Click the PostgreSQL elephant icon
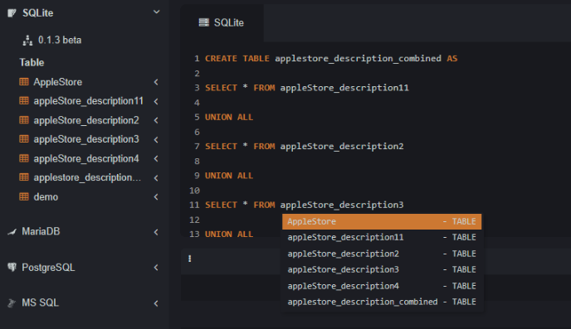Image resolution: width=571 pixels, height=329 pixels. tap(12, 267)
